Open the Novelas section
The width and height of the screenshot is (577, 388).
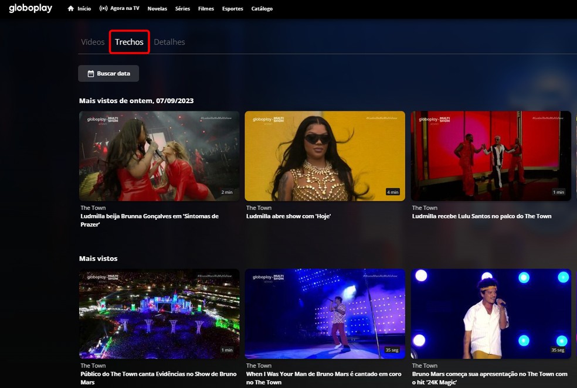coord(157,9)
